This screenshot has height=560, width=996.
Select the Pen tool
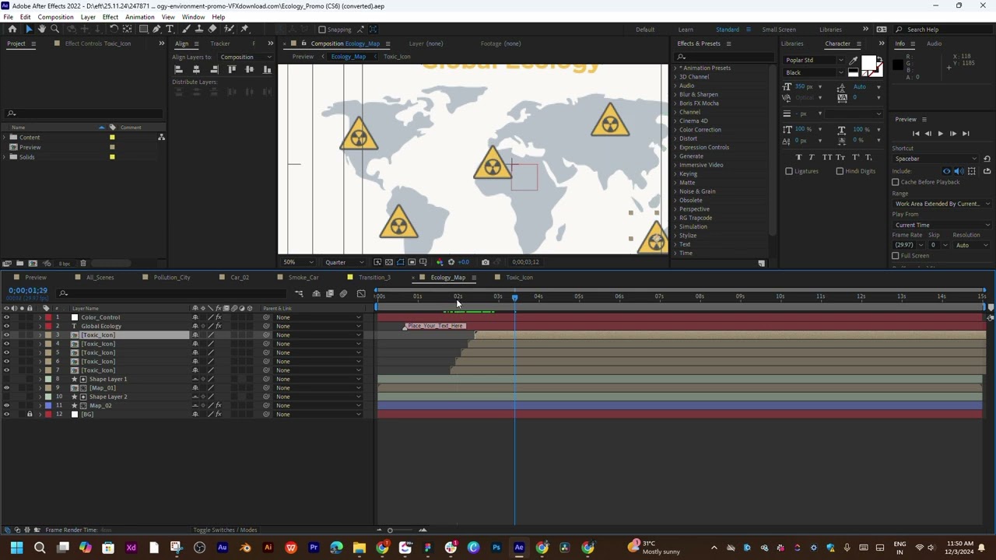[x=156, y=29]
